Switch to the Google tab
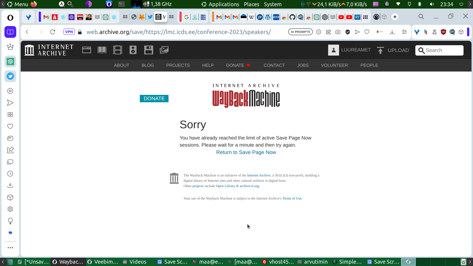Image resolution: width=473 pixels, height=266 pixels. [187, 17]
